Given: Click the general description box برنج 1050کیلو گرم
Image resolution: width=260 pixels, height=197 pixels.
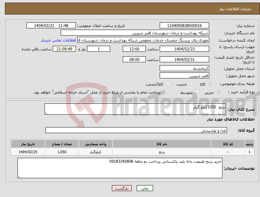Looking at the screenshot, I should coord(135,109).
